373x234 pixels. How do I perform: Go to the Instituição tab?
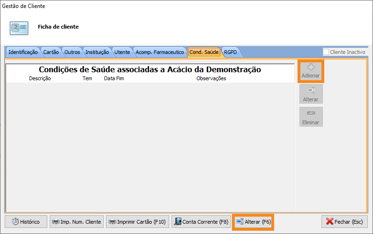[97, 52]
